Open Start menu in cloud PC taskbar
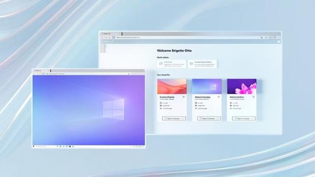The width and height of the screenshot is (315, 177). point(34,147)
